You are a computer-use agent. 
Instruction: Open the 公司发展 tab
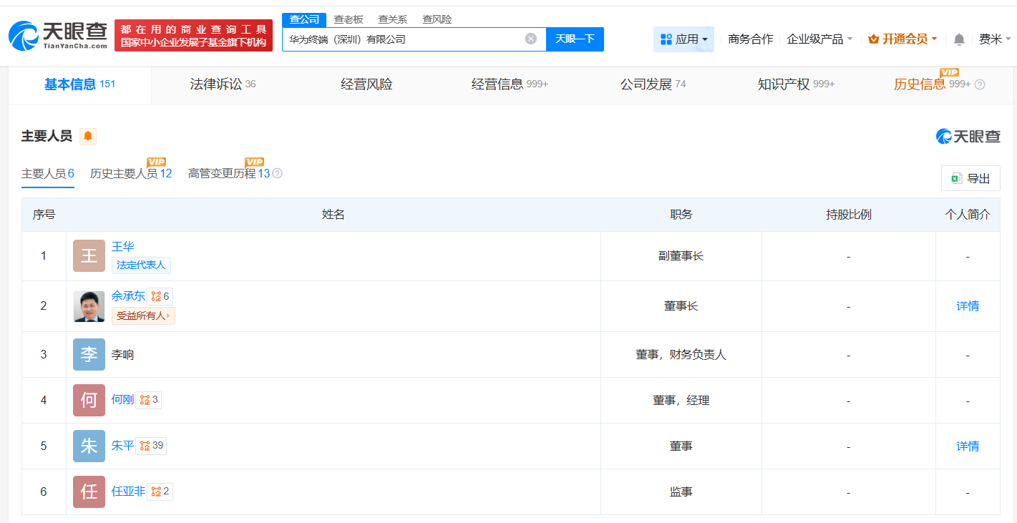(x=653, y=84)
